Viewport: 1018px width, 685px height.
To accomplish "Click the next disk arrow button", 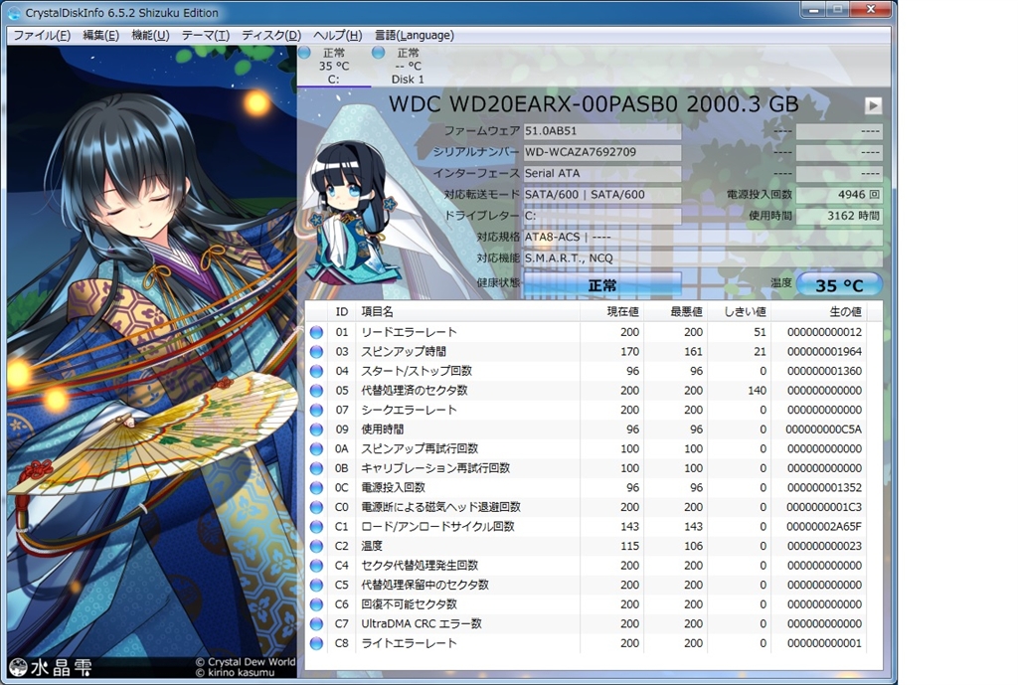I will tap(873, 105).
